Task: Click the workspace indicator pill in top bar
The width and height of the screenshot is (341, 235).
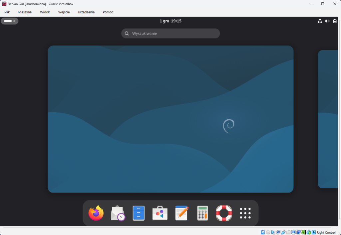Action: (x=9, y=21)
